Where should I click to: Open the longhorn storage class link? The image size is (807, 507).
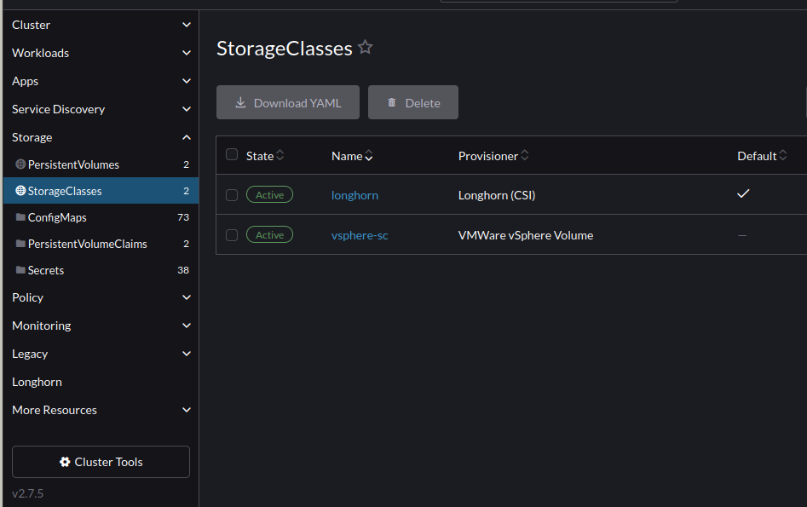click(355, 194)
